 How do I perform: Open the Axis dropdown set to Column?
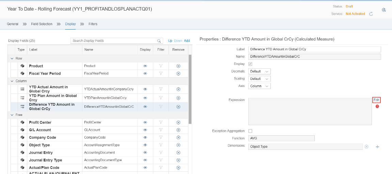(260, 86)
